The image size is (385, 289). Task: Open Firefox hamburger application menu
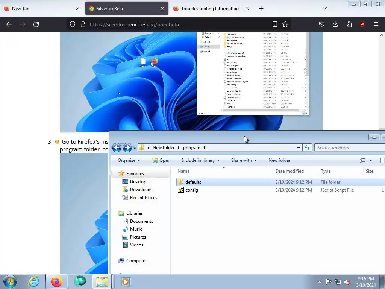(x=376, y=24)
